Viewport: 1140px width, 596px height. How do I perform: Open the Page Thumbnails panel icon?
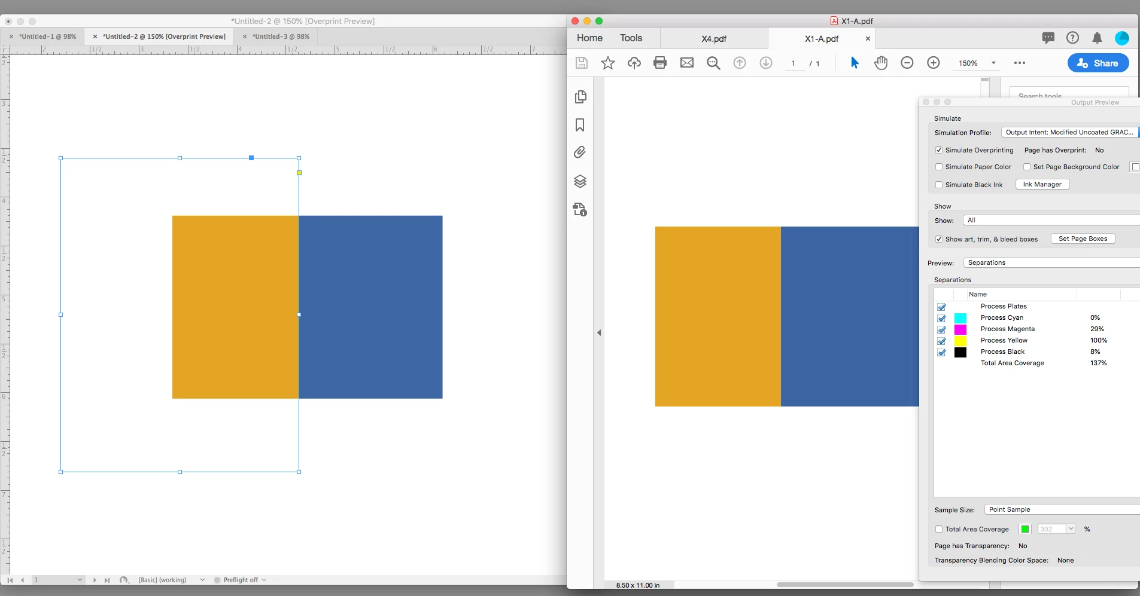(x=580, y=97)
